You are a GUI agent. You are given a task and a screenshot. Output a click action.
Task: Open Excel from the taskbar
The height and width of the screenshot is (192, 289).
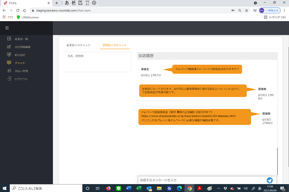point(139,188)
